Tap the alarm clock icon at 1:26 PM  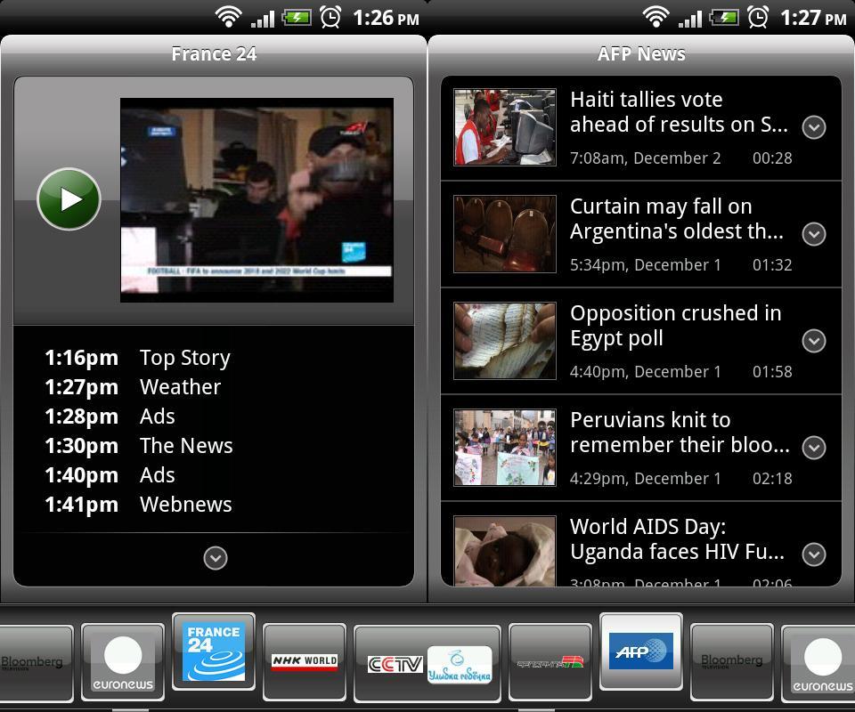point(330,17)
